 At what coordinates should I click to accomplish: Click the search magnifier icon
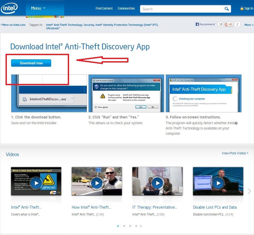coord(227,9)
